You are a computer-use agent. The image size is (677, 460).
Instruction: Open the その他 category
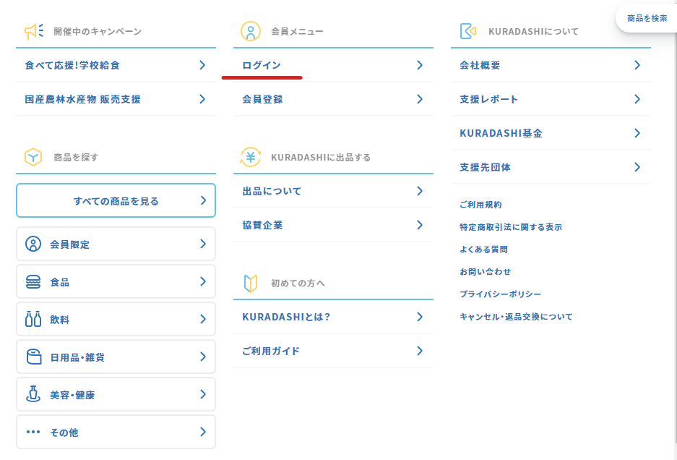116,432
